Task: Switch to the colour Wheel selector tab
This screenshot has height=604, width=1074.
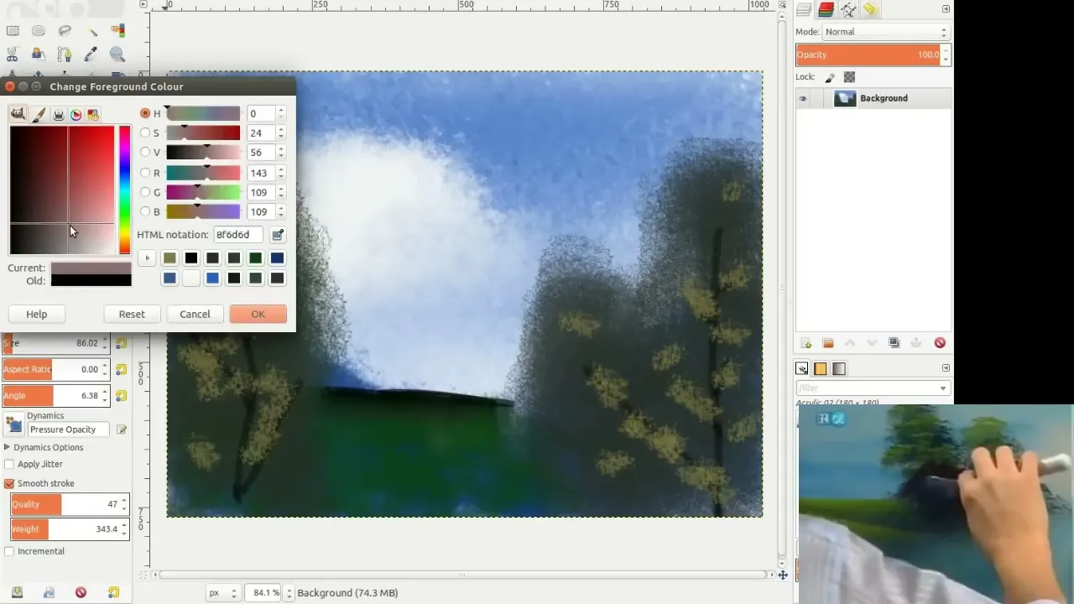Action: pyautogui.click(x=76, y=115)
